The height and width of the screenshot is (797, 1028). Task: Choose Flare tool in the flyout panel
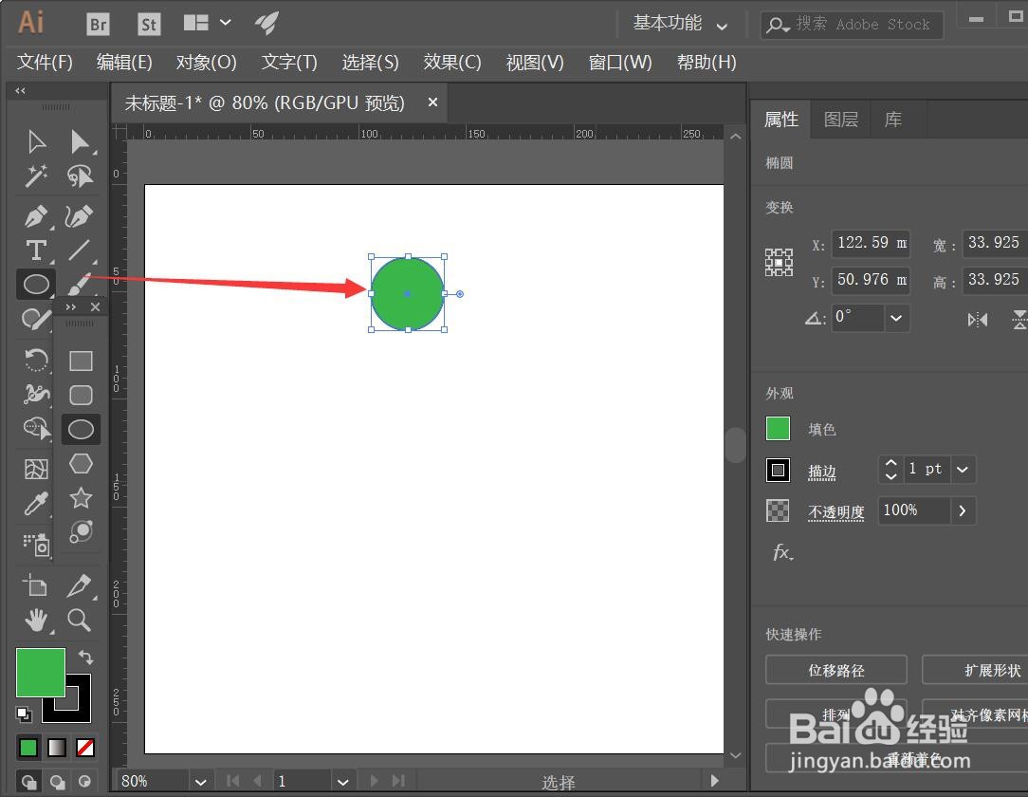coord(81,532)
